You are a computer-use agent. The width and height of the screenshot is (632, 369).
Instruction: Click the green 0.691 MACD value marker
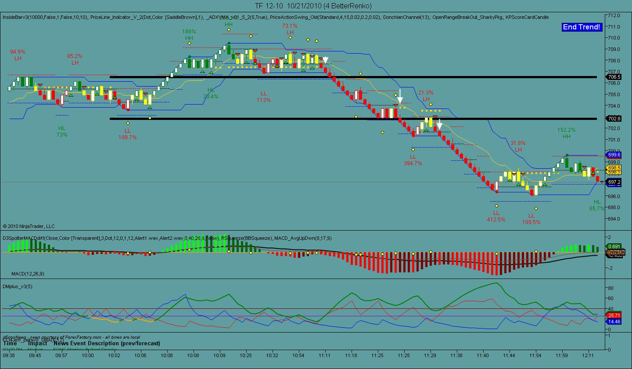[614, 246]
